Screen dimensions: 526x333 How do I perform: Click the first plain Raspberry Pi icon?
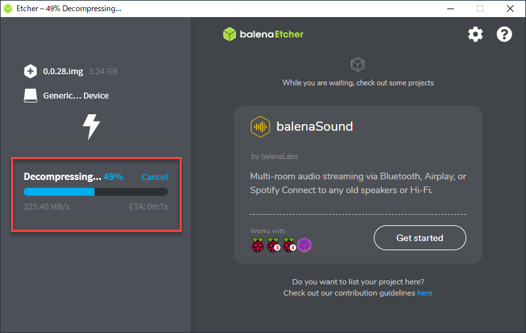click(258, 244)
